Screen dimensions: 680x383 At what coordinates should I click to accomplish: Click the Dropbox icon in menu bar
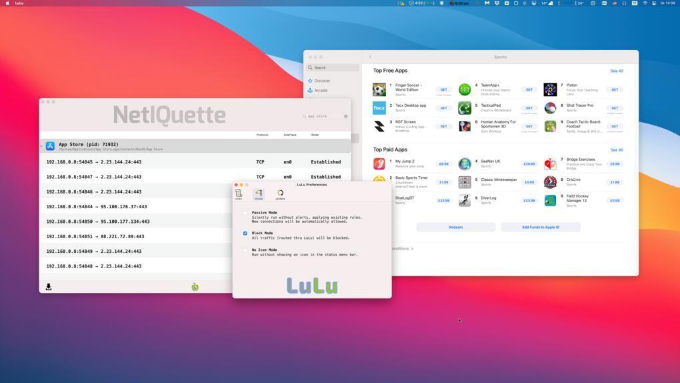[497, 3]
